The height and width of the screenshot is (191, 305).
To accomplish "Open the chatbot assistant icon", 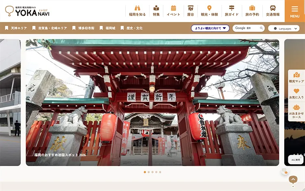I will pos(285,171).
